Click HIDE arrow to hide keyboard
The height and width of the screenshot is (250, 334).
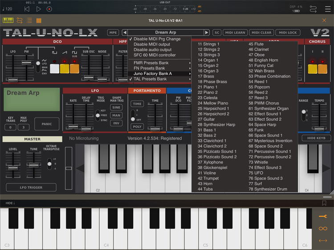[x=10, y=203]
